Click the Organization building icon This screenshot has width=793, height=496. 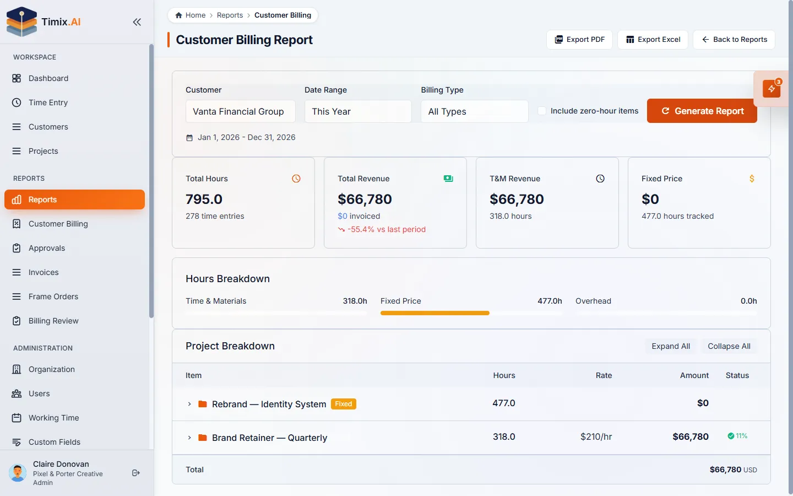(x=17, y=369)
